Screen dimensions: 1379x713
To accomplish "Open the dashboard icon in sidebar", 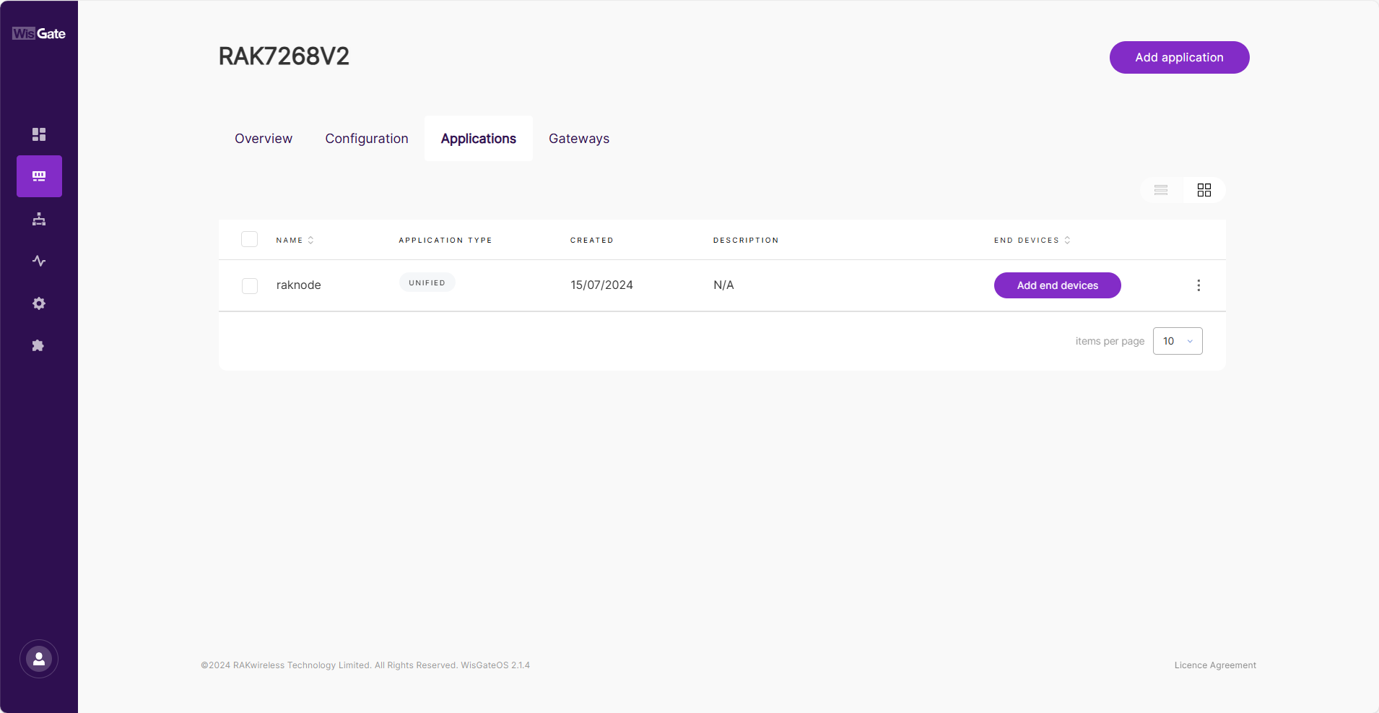I will coord(39,134).
